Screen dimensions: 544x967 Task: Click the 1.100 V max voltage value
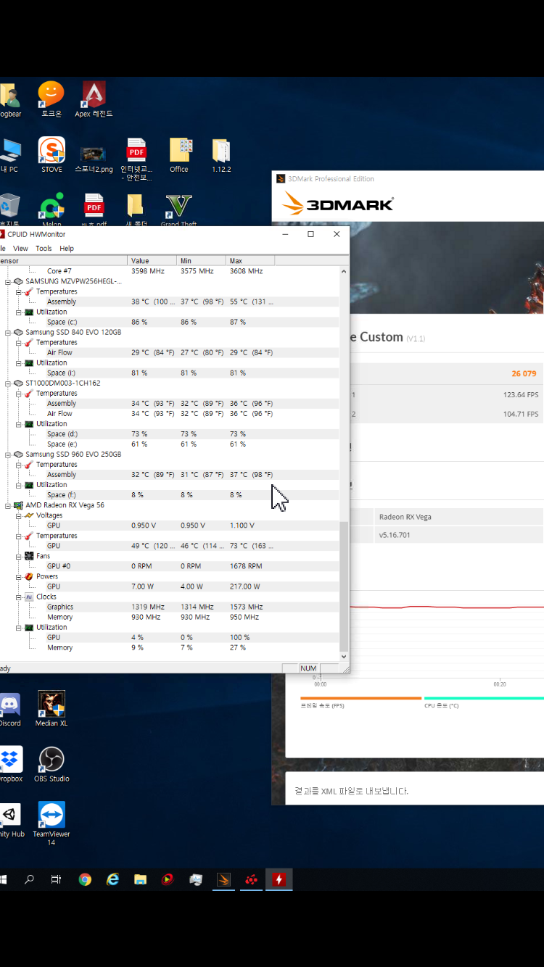(x=242, y=526)
